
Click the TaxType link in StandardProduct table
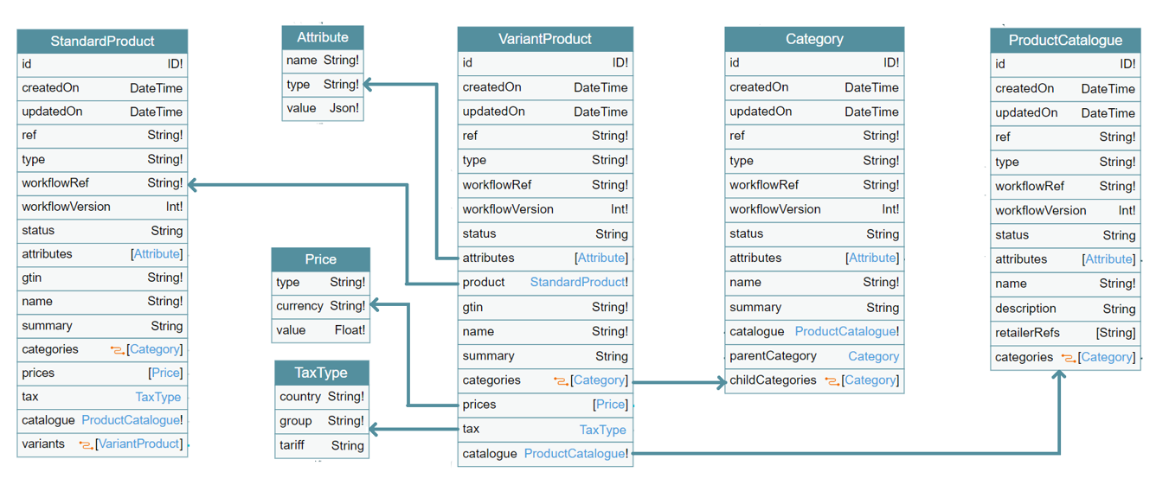pos(157,397)
